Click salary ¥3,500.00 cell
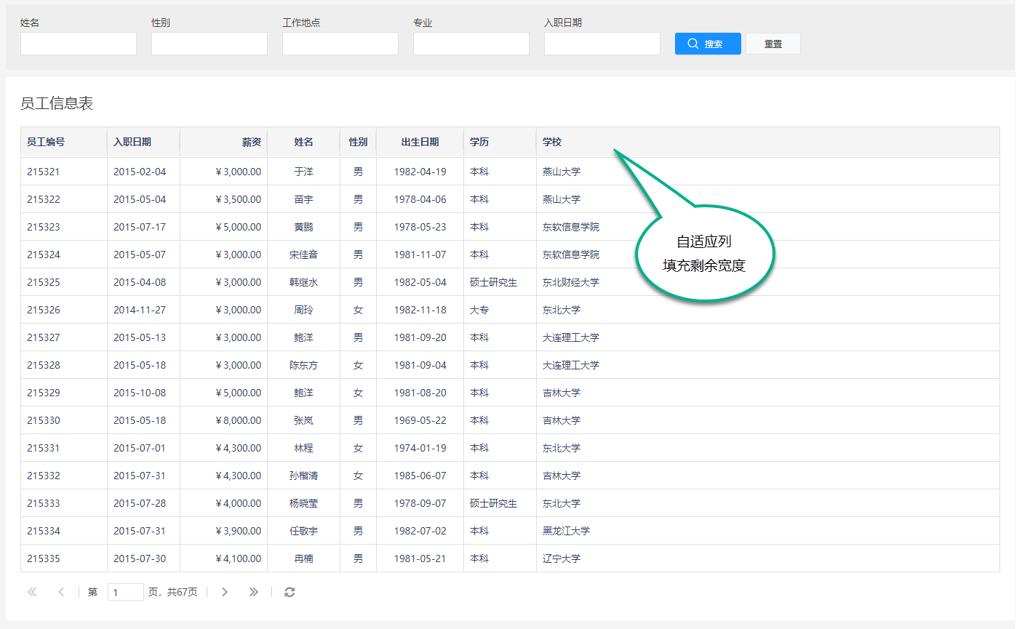1022x629 pixels. pyautogui.click(x=223, y=199)
